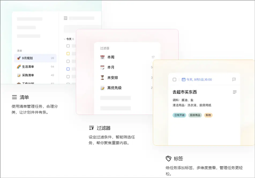This screenshot has height=178, width=255.
Task: Click the 日常开销 tag chip
Action: [x=179, y=115]
